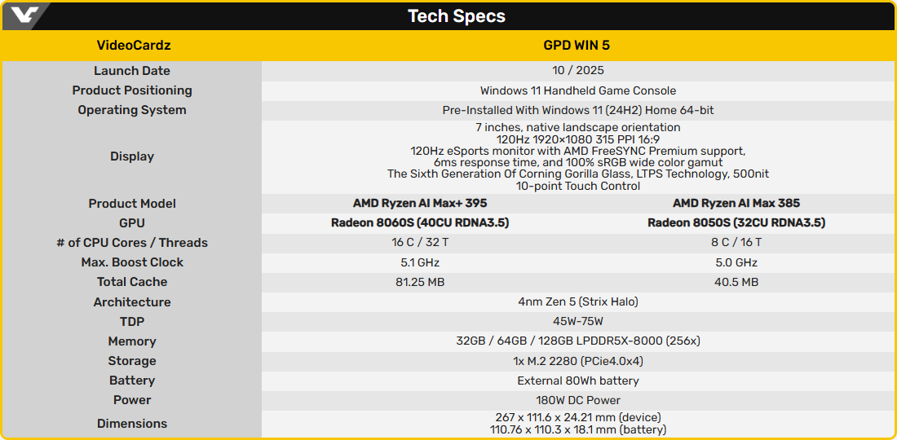Select the External 80Wh battery value

(577, 381)
